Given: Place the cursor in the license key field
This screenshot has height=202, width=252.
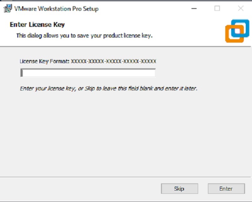Looking at the screenshot, I should coord(88,73).
